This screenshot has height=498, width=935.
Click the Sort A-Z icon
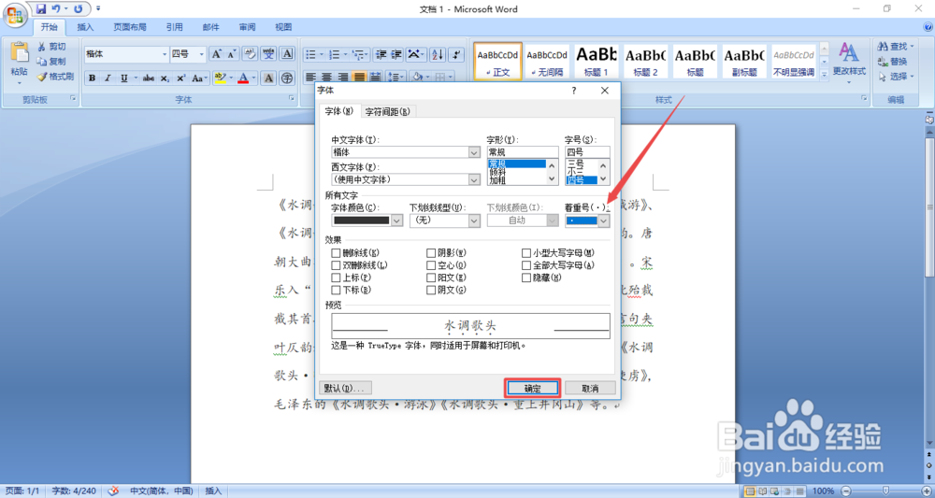coord(438,54)
